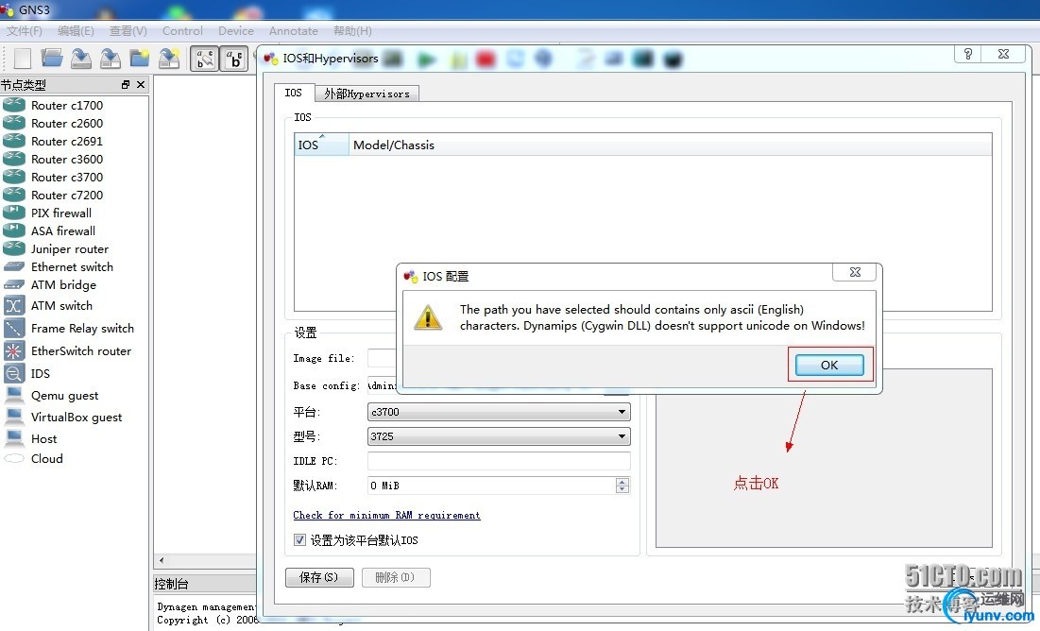
Task: Open the platform dropdown showing c3700
Action: point(499,411)
